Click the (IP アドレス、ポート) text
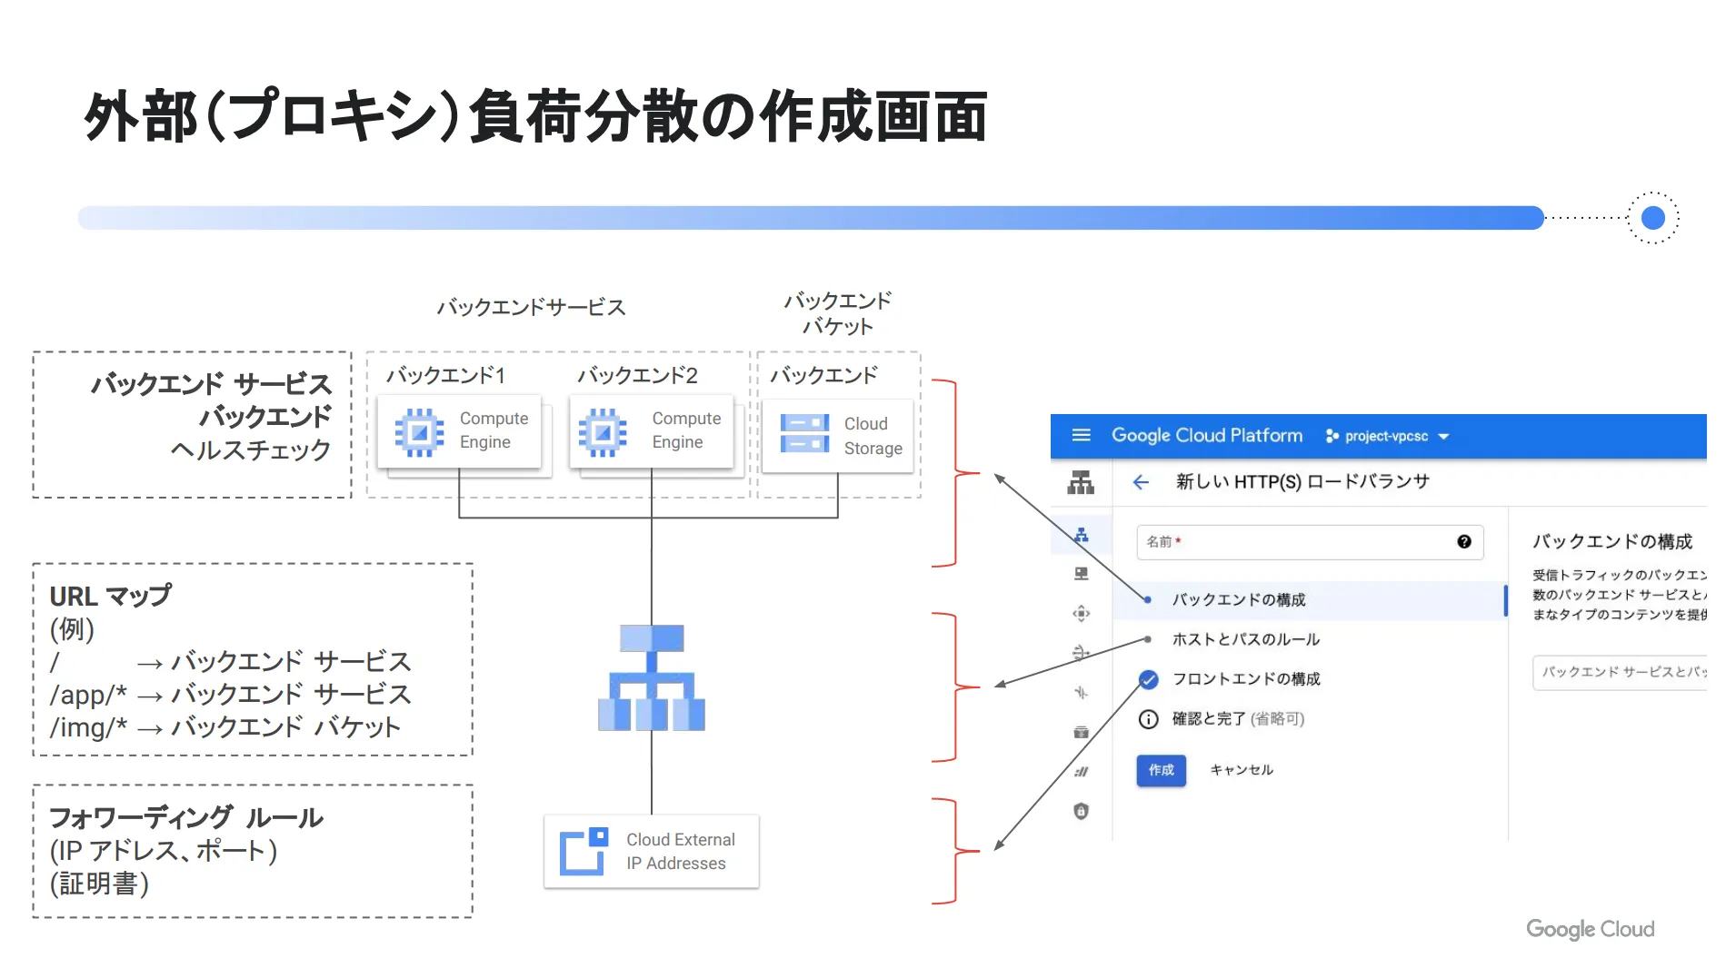The image size is (1736, 968). click(x=164, y=851)
